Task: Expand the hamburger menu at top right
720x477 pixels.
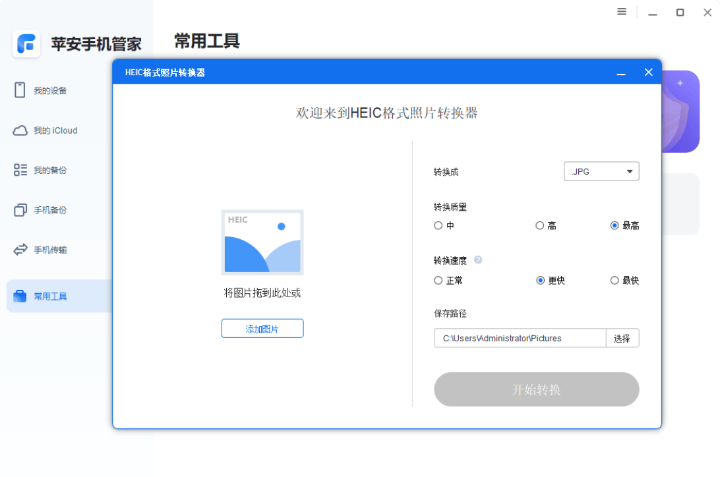Action: click(621, 11)
